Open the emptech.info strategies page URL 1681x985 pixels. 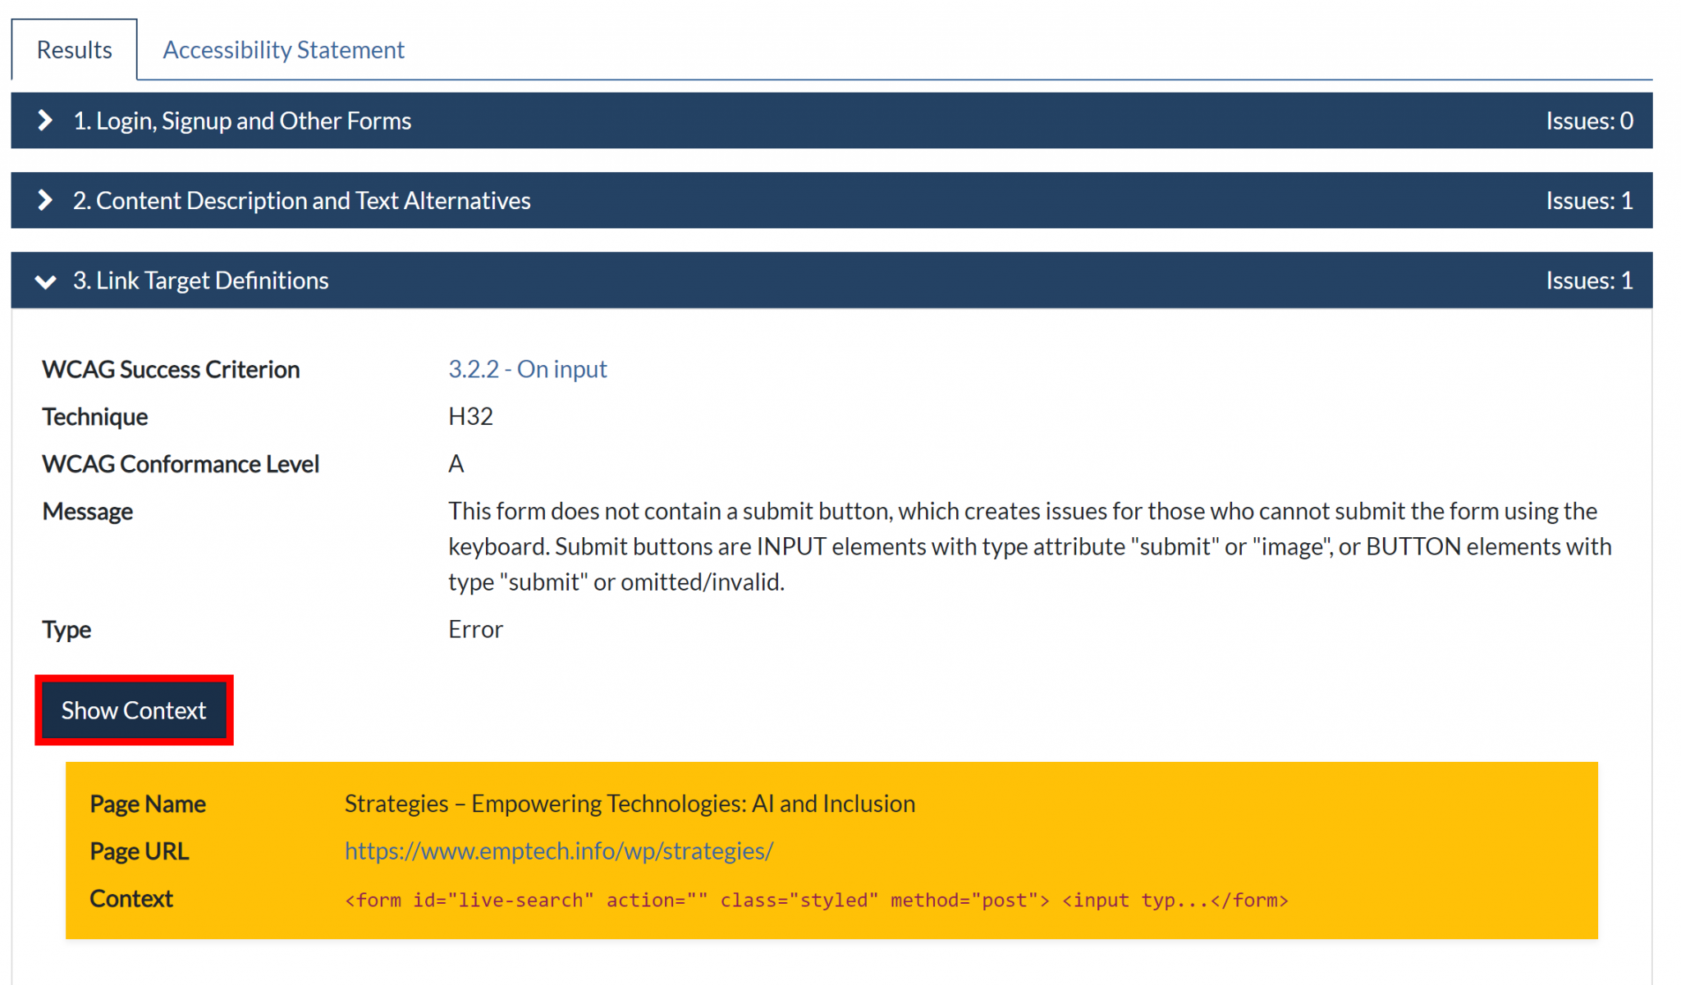558,850
